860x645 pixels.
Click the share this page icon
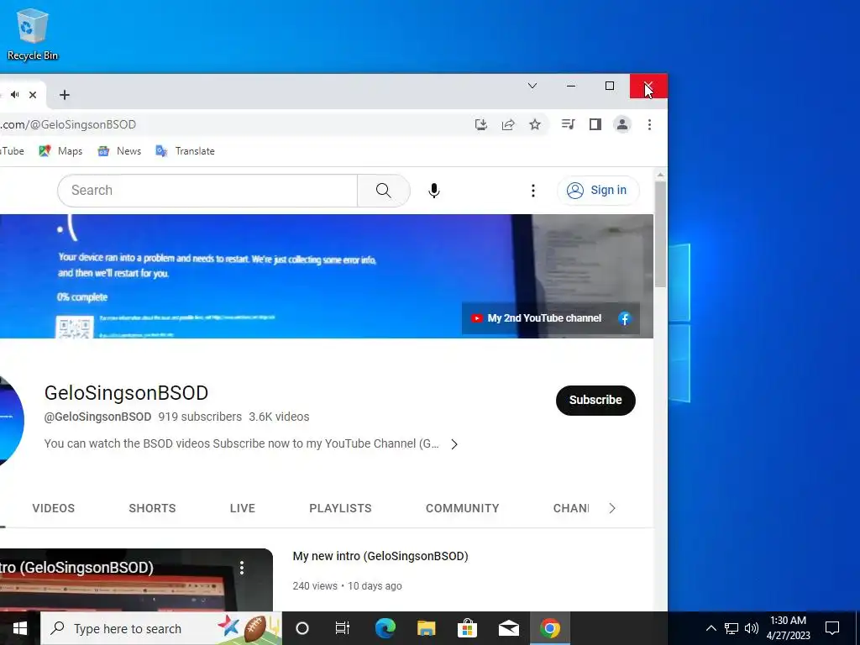[x=508, y=124]
